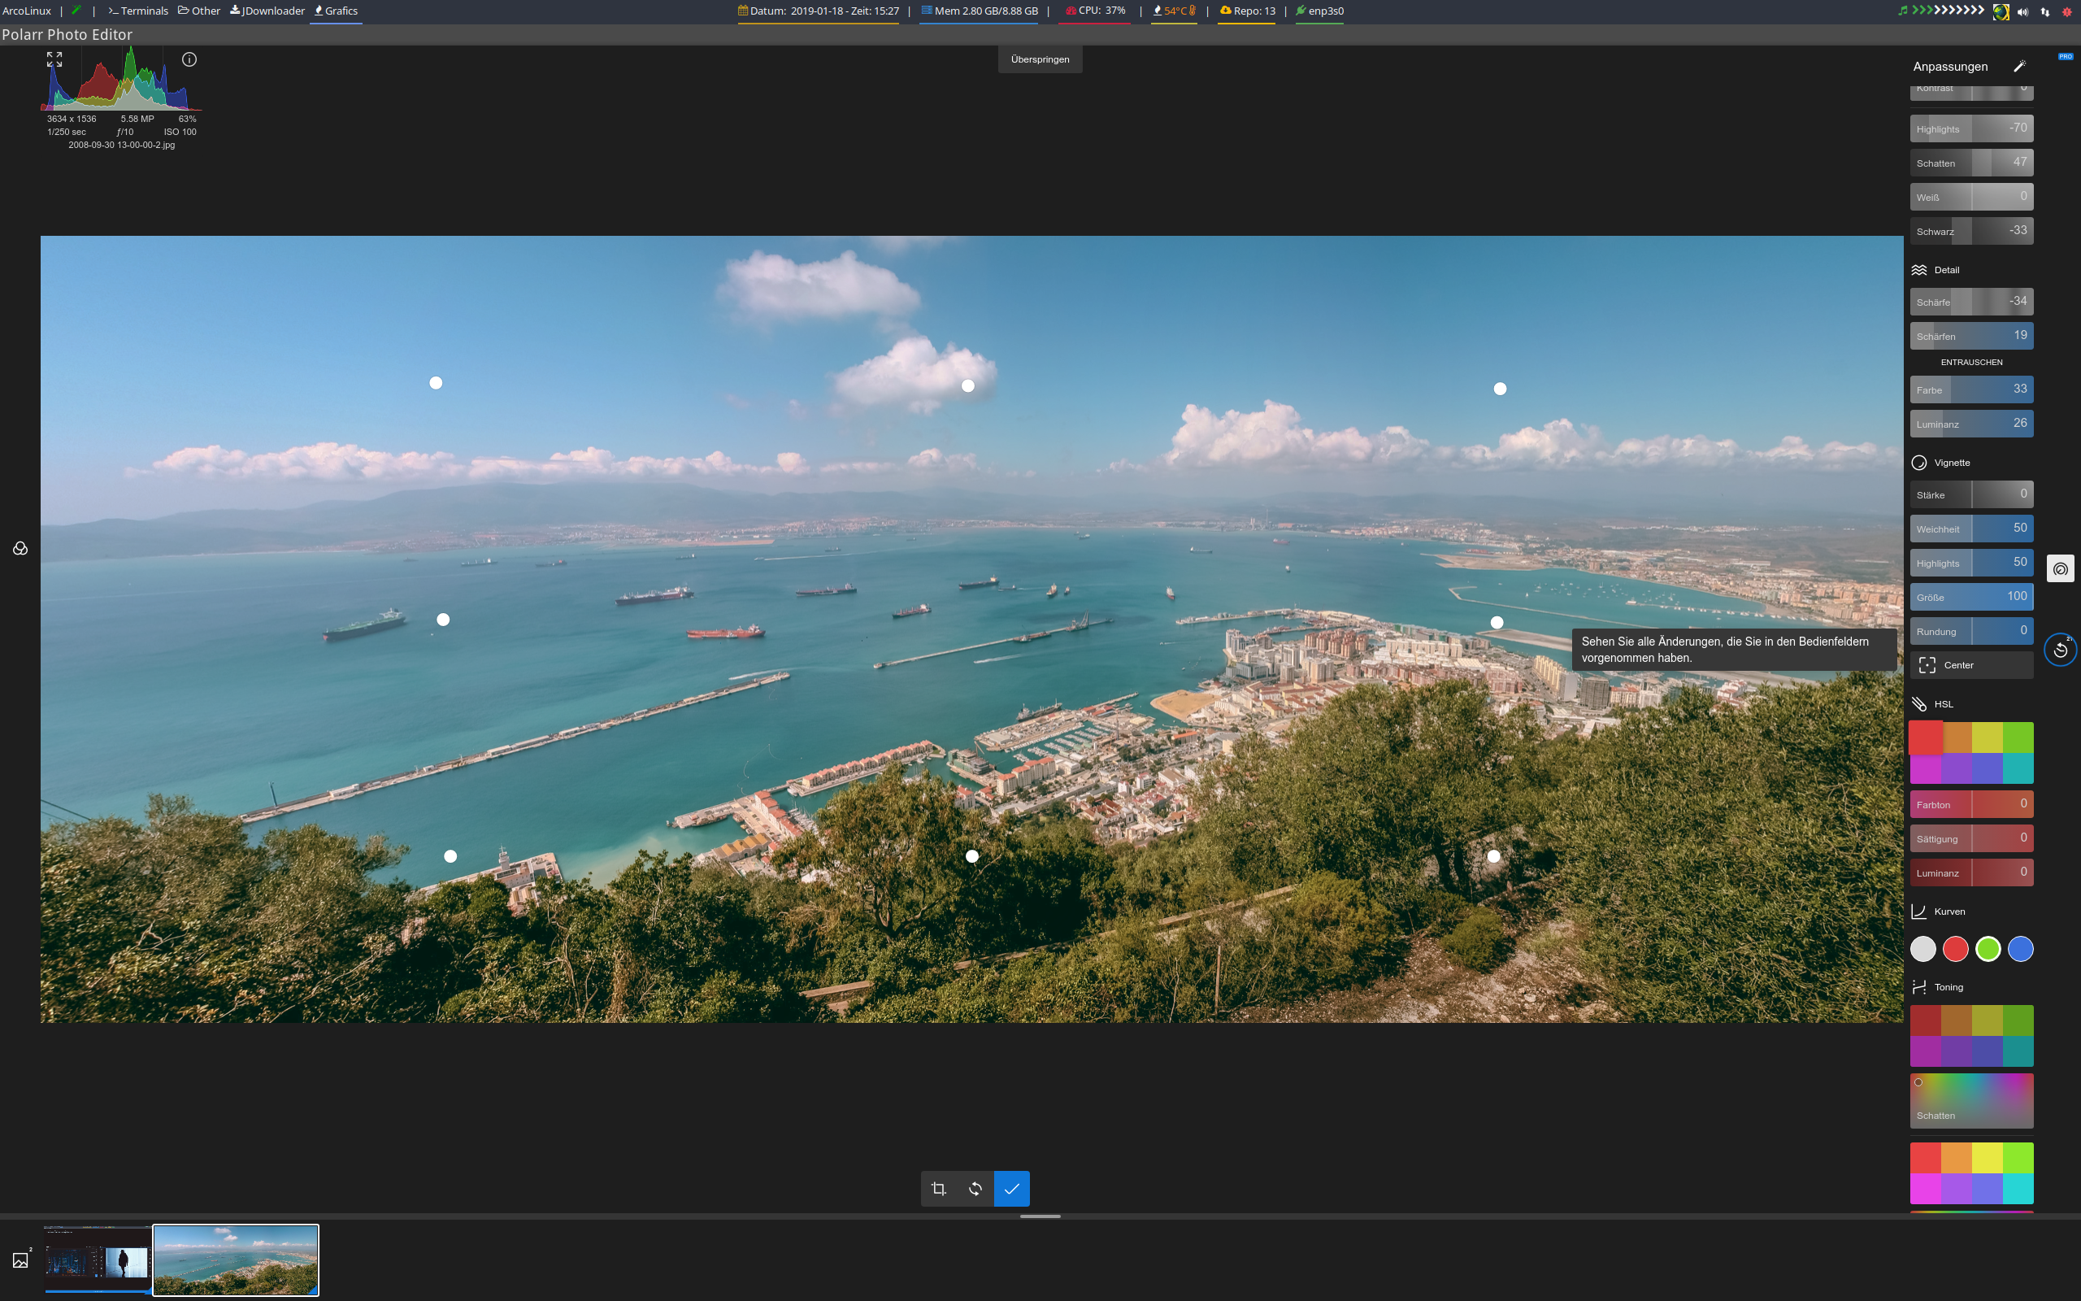This screenshot has height=1301, width=2081.
Task: Select the orange HSL color swatch
Action: pyautogui.click(x=1957, y=738)
